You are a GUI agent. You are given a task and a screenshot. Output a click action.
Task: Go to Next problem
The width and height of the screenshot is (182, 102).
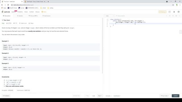(100, 96)
